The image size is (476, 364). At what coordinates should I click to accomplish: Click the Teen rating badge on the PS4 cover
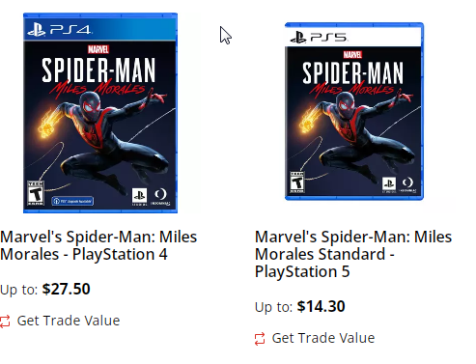[36, 193]
